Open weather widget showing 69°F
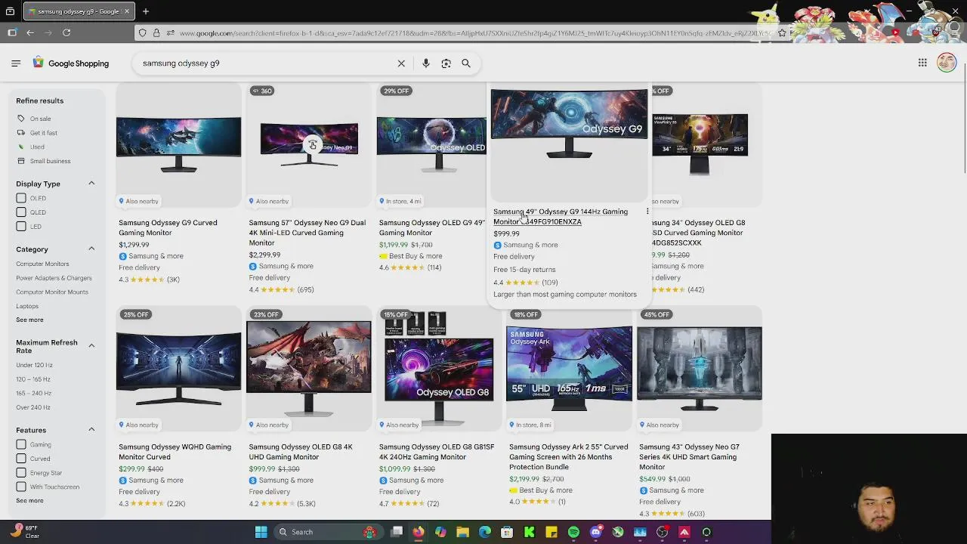The width and height of the screenshot is (967, 544). coord(25,532)
